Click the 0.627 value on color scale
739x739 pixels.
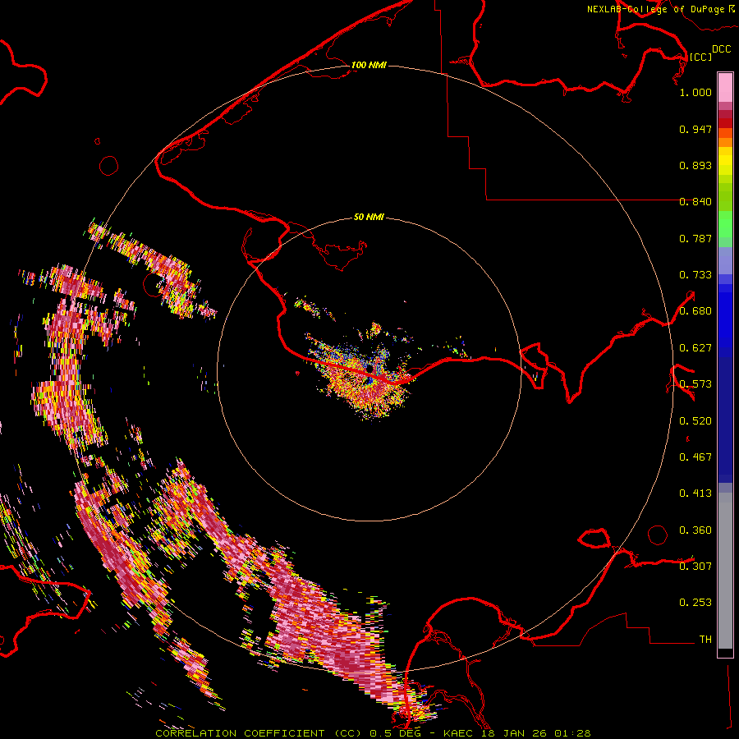695,348
